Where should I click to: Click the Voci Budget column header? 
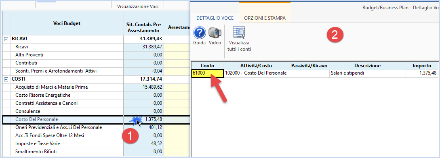click(x=67, y=23)
